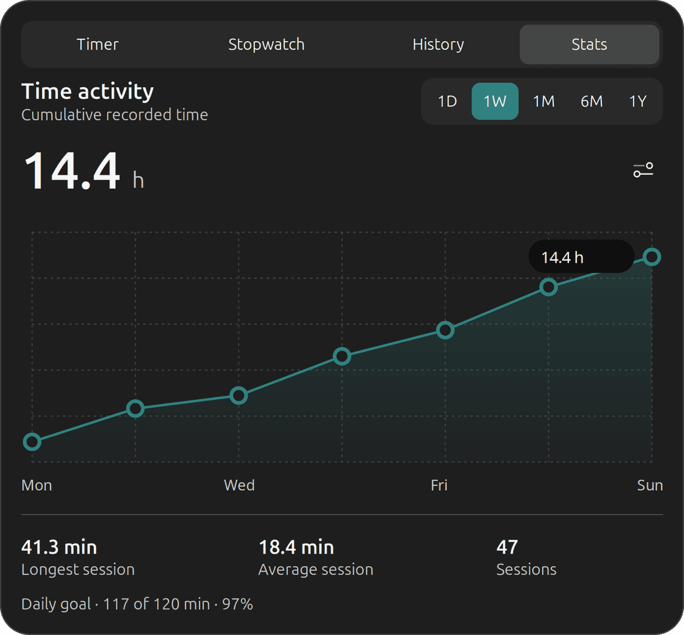Select the 1M time range
Image resolution: width=684 pixels, height=635 pixels.
pyautogui.click(x=543, y=101)
